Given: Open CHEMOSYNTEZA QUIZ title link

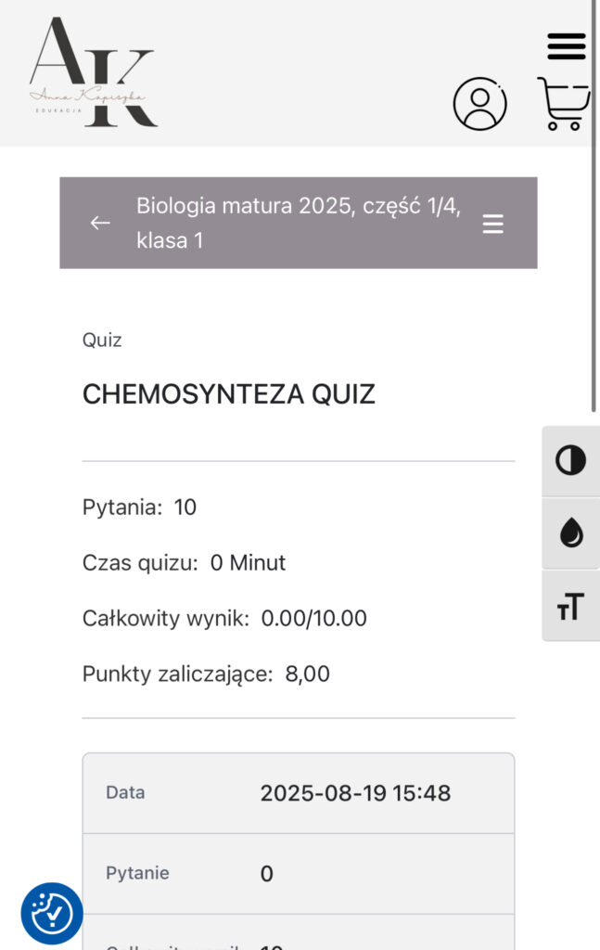Looking at the screenshot, I should (x=228, y=393).
